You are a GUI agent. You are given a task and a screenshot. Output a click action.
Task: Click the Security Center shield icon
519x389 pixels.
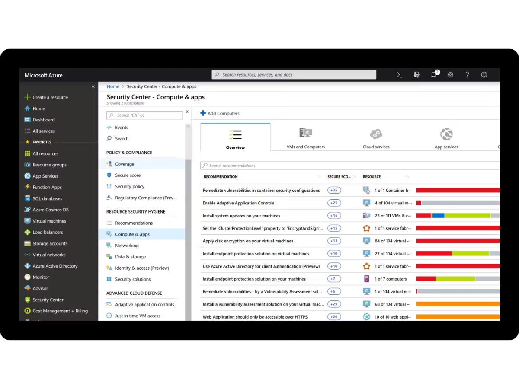(x=28, y=300)
